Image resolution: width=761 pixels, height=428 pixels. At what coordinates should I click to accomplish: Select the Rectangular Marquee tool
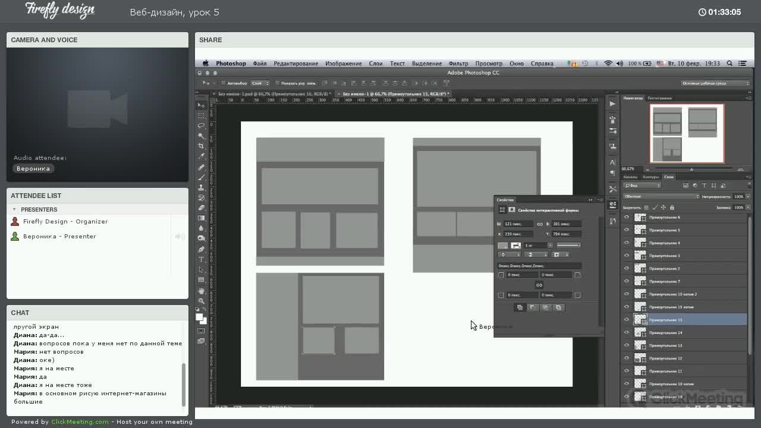[x=202, y=115]
